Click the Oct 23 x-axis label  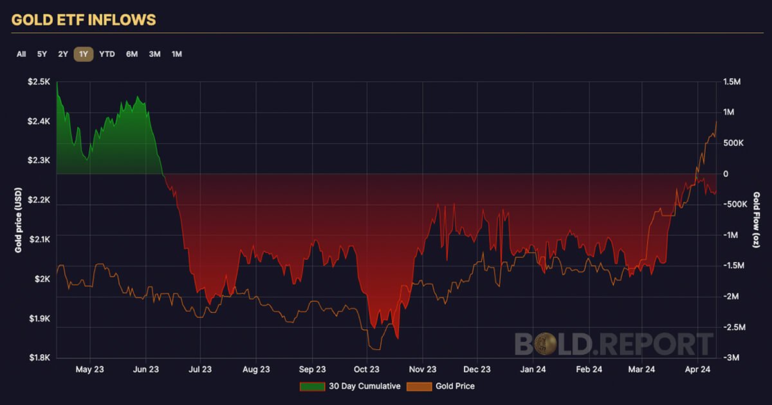[x=367, y=369]
